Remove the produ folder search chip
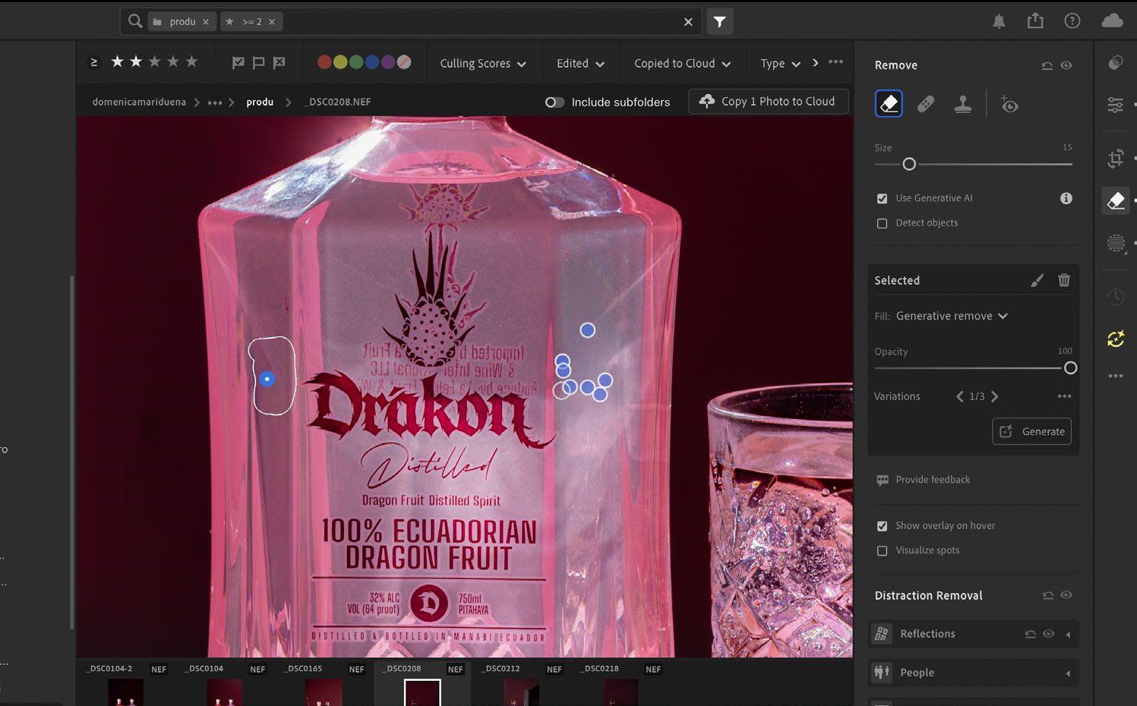This screenshot has width=1137, height=706. point(206,22)
